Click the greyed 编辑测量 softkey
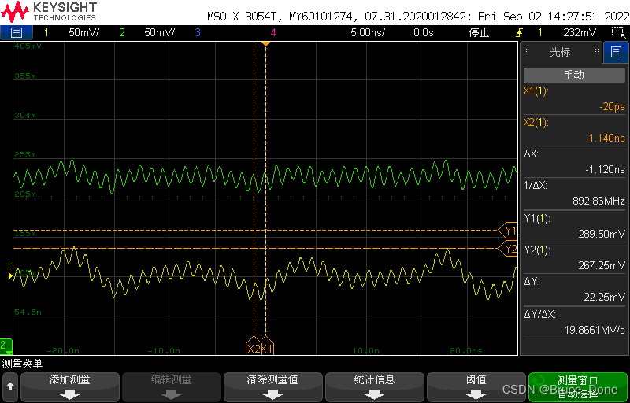This screenshot has height=403, width=630. click(171, 387)
